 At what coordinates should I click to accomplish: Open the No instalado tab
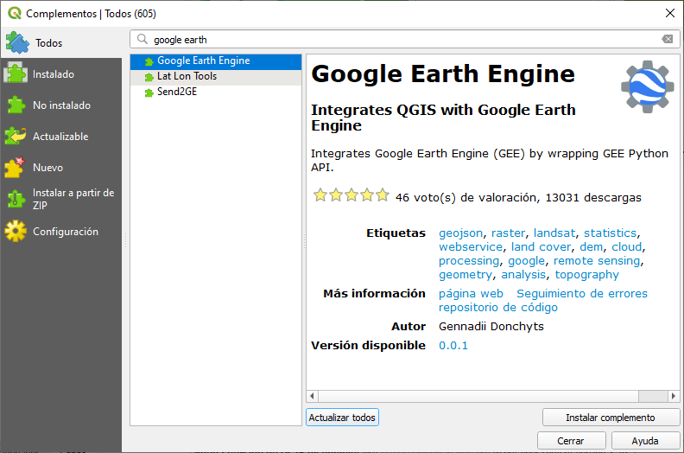click(x=61, y=105)
